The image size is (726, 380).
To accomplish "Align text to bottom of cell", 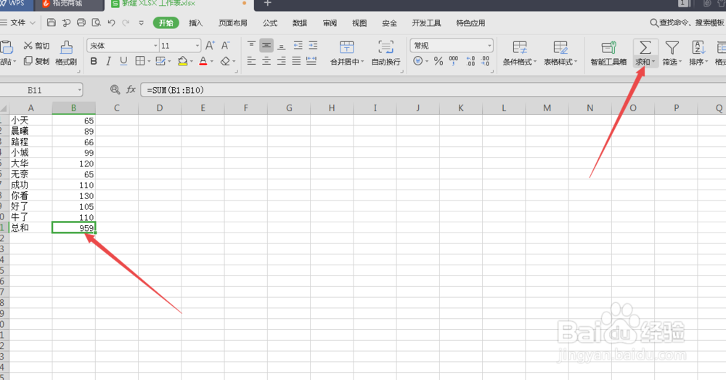I will click(x=282, y=46).
